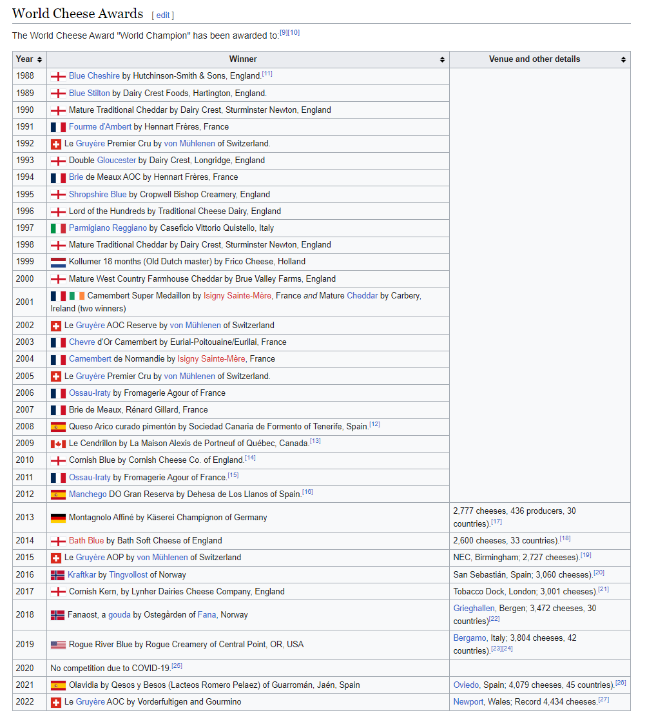Click Swiss flag in 2015 Gruyère AOP row
Screen dimensions: 647x722
(55, 558)
